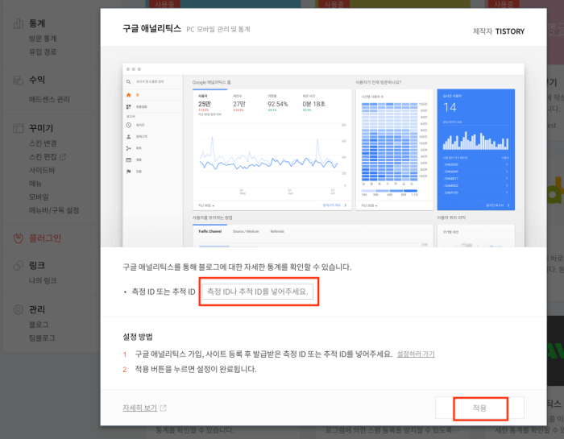Click the 플러그인 plug icon in sidebar
The height and width of the screenshot is (439, 564).
18,238
